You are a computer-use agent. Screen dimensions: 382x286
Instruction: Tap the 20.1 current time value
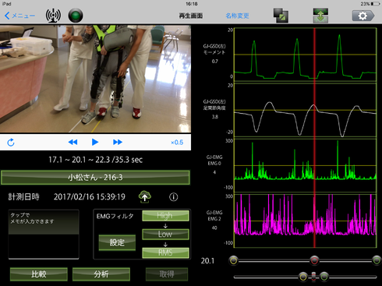207,260
